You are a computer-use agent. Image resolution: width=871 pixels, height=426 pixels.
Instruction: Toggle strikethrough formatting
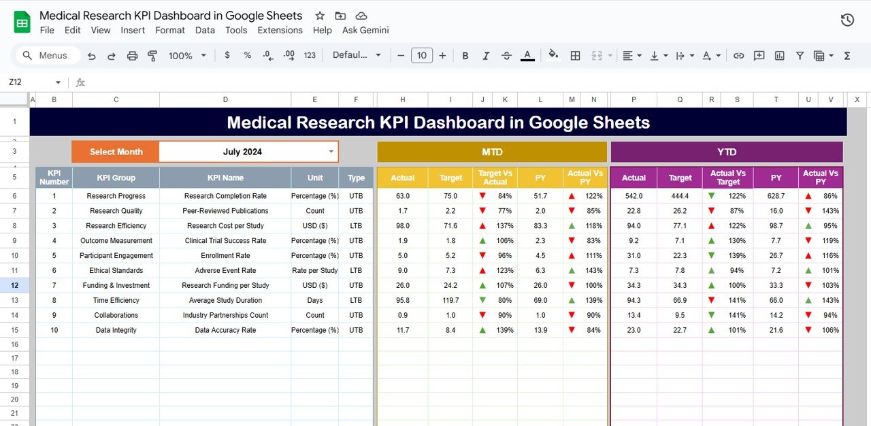(x=506, y=56)
